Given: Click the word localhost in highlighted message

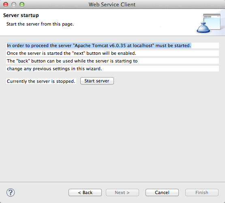Looking at the screenshot, I should click(x=143, y=45).
